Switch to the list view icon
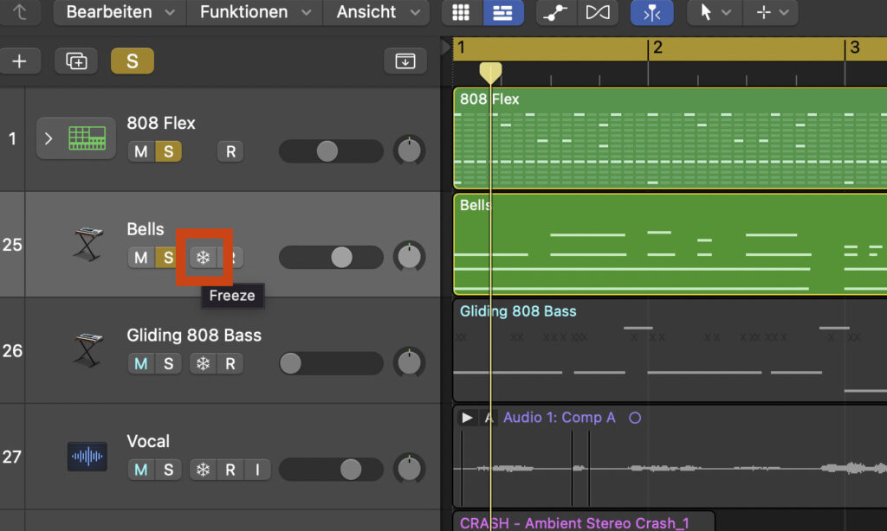Viewport: 887px width, 531px height. (x=503, y=12)
